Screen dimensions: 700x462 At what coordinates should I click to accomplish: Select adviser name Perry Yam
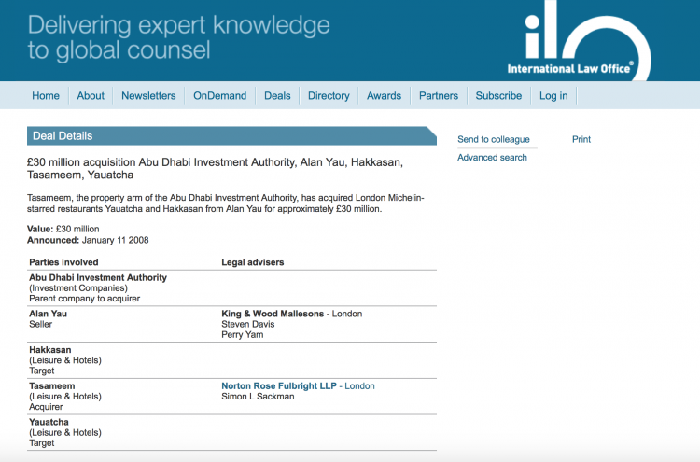242,334
